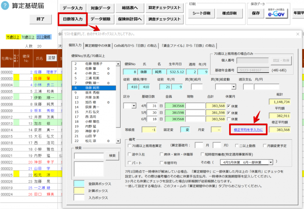
Task: Open the 調査チェックリスト
Action: 164,19
